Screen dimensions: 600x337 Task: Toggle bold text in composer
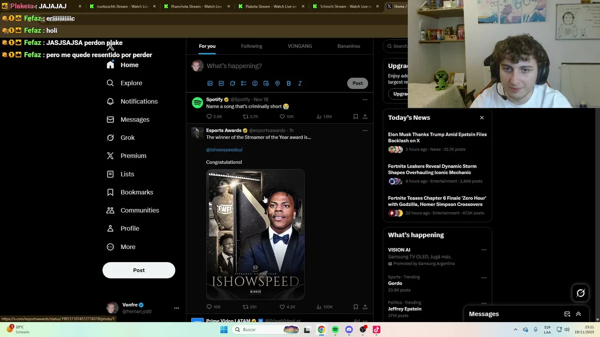coord(289,83)
